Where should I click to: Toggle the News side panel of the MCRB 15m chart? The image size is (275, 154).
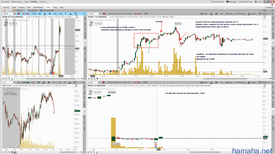[x=85, y=59]
